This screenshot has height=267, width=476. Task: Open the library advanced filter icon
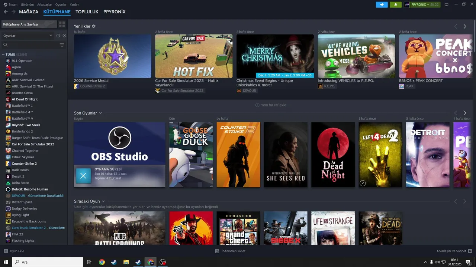(62, 45)
